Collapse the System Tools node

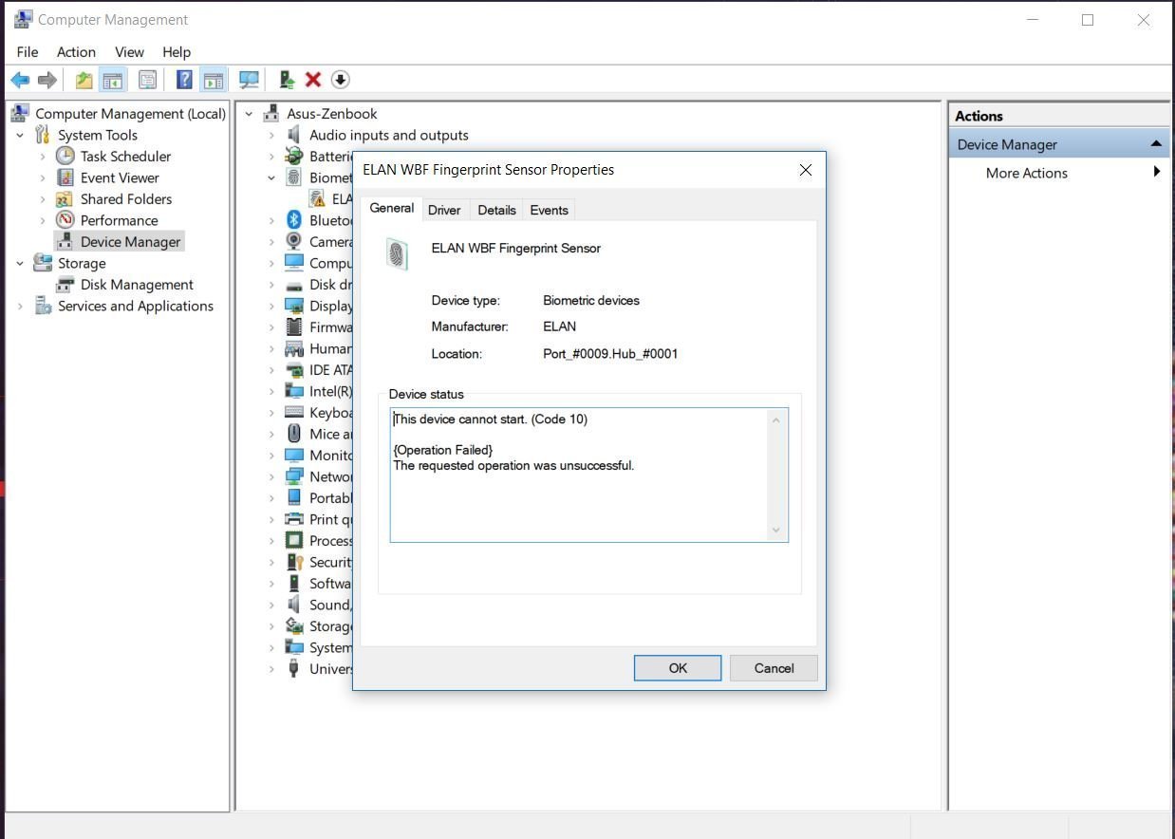click(x=20, y=135)
